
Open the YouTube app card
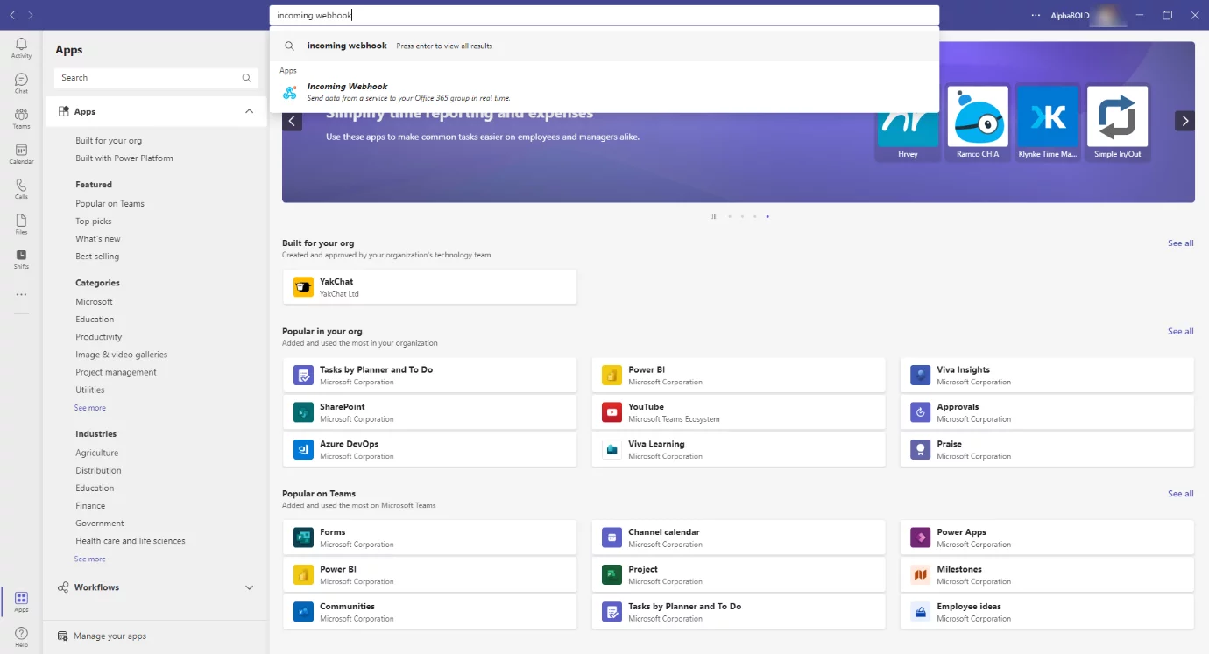point(738,412)
